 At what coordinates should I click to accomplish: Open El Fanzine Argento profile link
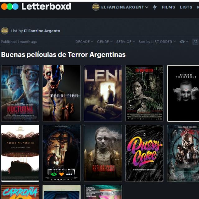(x=42, y=31)
